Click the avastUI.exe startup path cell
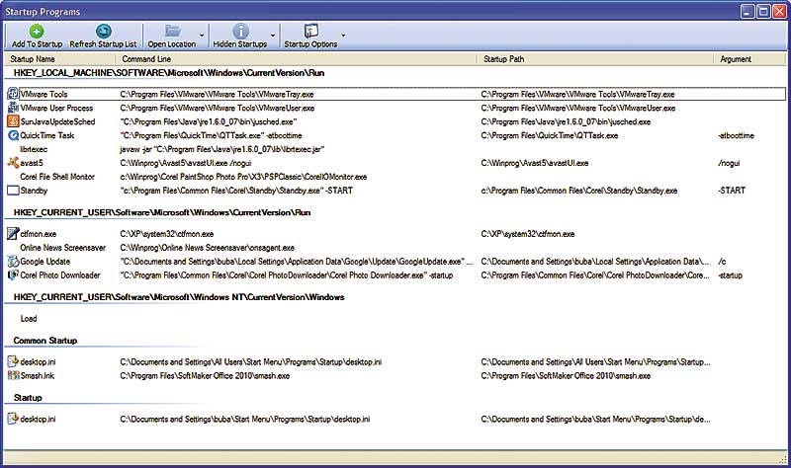Screen dimensions: 791x468 (x=535, y=163)
